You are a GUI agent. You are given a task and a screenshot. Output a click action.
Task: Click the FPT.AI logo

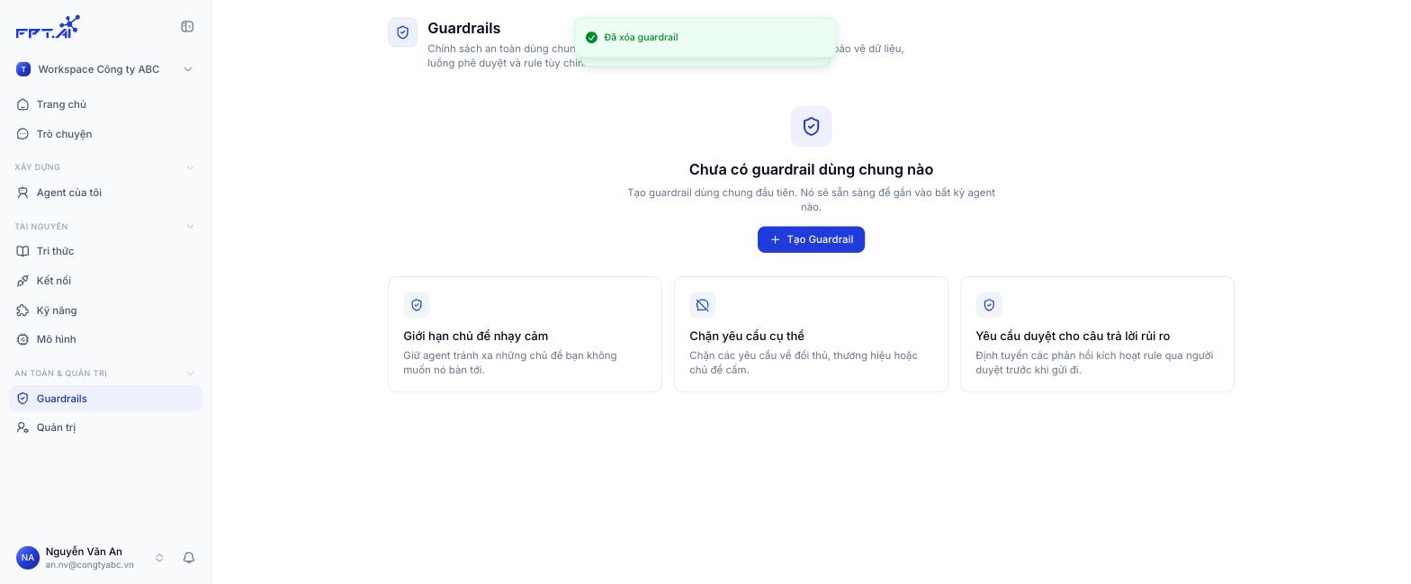48,27
